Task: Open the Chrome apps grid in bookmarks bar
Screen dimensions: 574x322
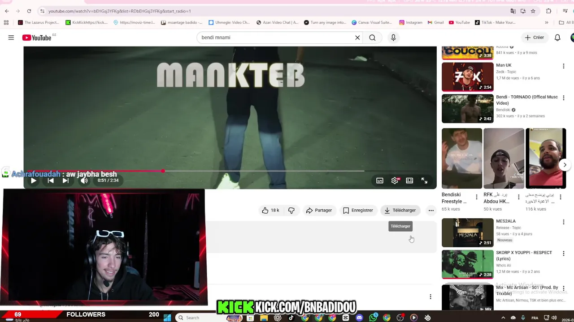Action: [6, 22]
